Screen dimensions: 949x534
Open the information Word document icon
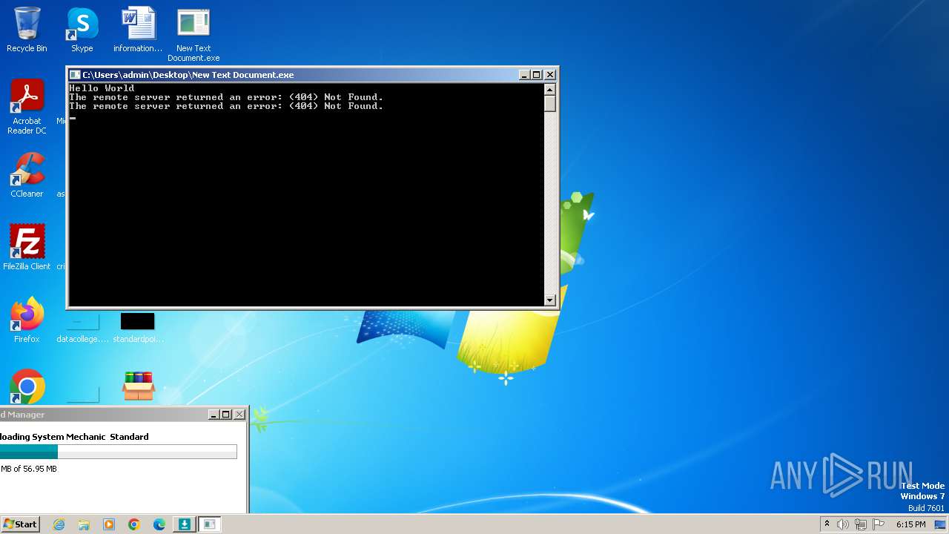point(138,30)
